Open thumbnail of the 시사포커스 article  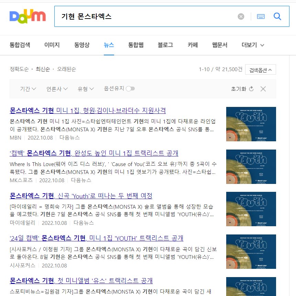click(251, 252)
